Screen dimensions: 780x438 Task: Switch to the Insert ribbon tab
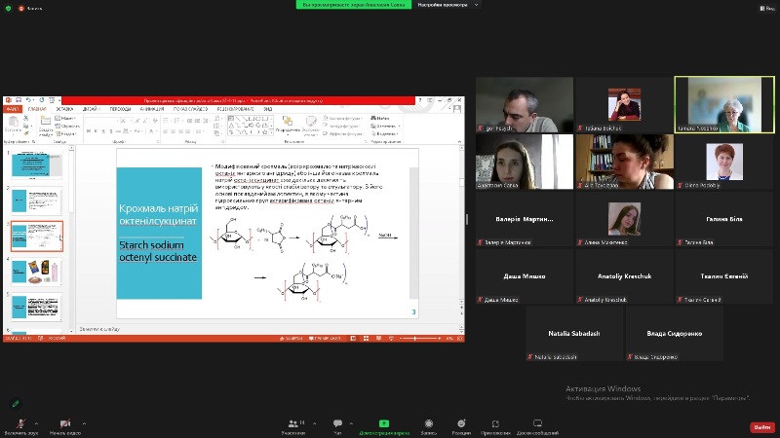tap(64, 109)
